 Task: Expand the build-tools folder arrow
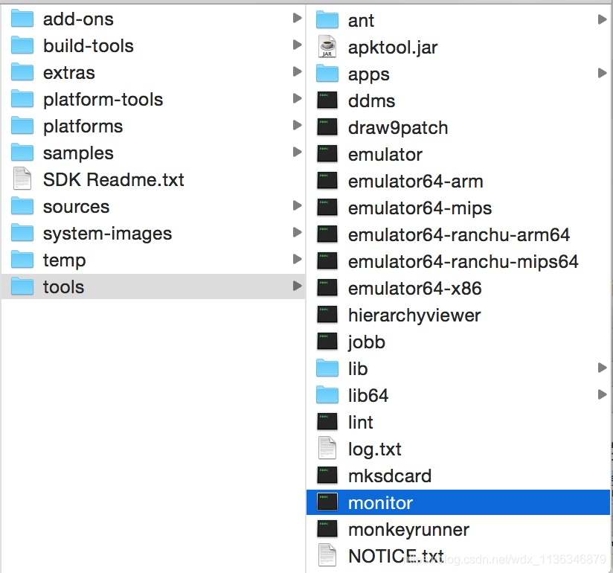pyautogui.click(x=298, y=45)
